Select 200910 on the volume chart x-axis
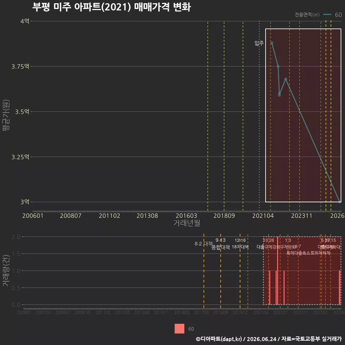The width and height of the screenshot is (345, 345). pos(82,312)
